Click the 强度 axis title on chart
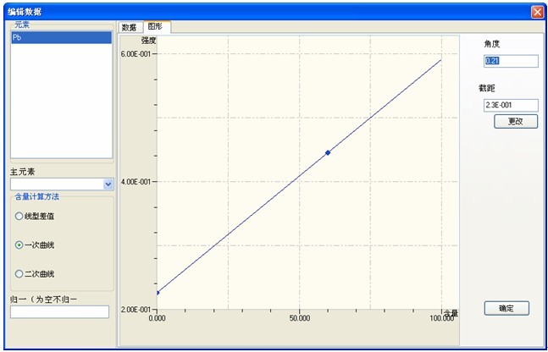The image size is (548, 352). (148, 40)
